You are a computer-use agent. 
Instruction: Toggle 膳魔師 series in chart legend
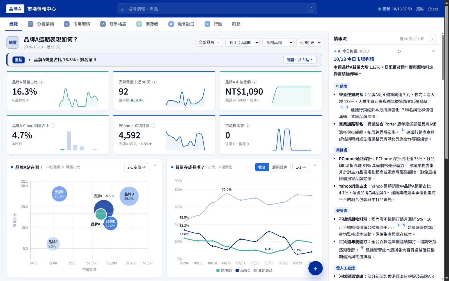tap(224, 270)
